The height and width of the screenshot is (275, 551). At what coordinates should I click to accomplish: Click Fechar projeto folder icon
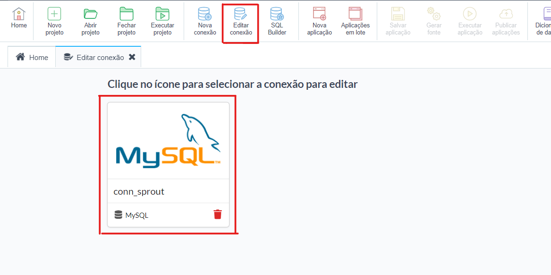[x=127, y=14]
